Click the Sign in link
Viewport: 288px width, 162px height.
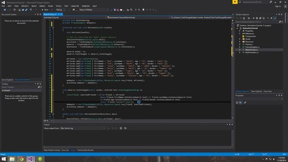click(x=278, y=6)
